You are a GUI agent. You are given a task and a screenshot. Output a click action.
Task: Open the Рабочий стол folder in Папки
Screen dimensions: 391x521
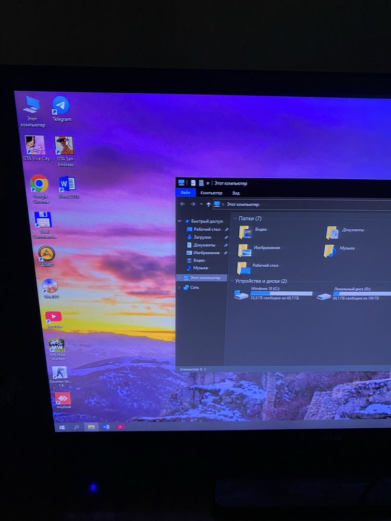258,268
